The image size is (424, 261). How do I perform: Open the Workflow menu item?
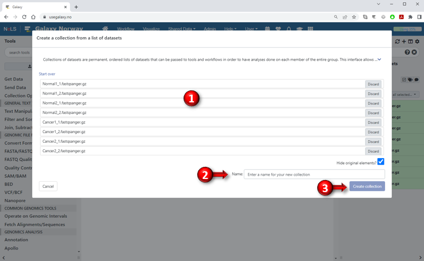[x=125, y=28]
